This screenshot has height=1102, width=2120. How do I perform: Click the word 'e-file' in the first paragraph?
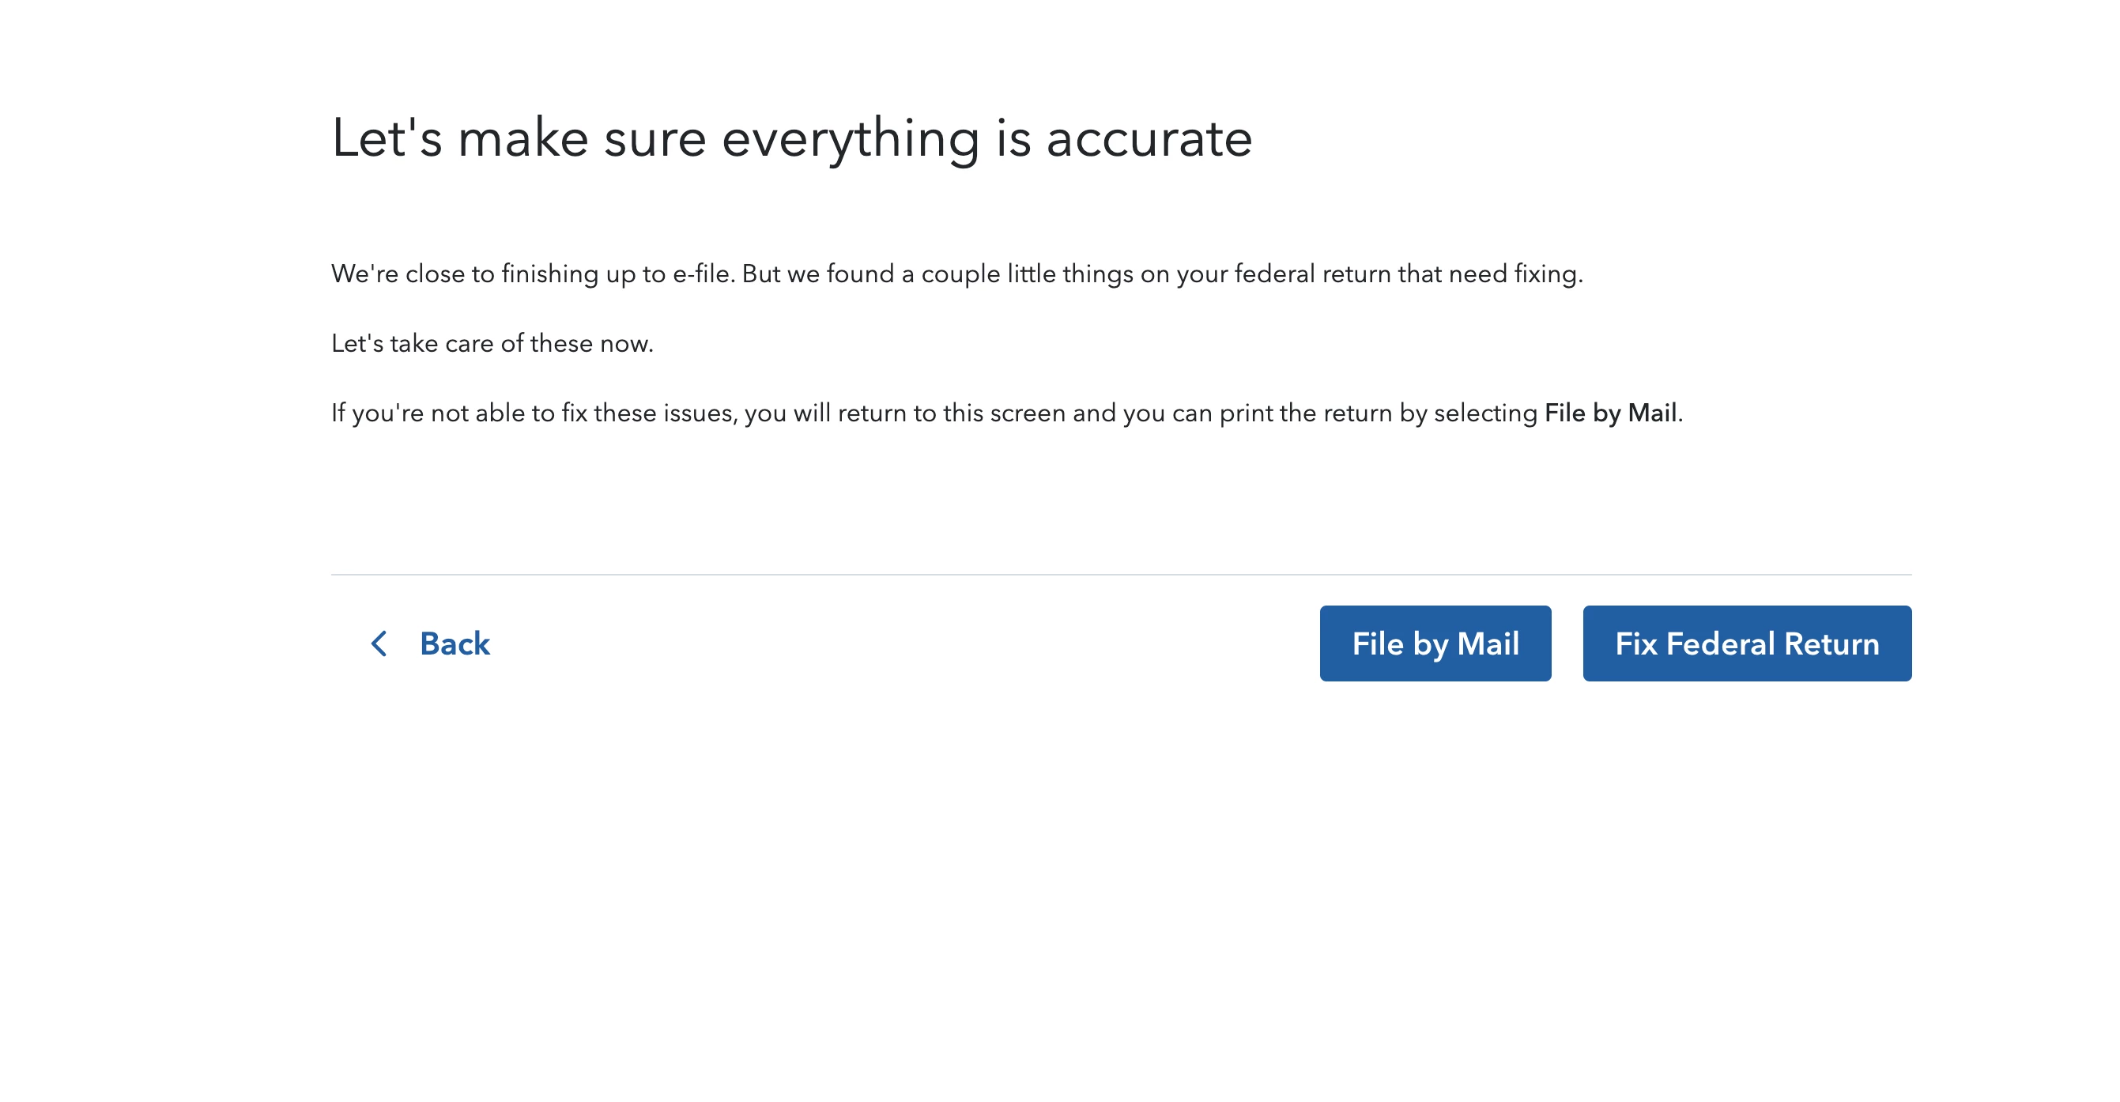pyautogui.click(x=702, y=274)
